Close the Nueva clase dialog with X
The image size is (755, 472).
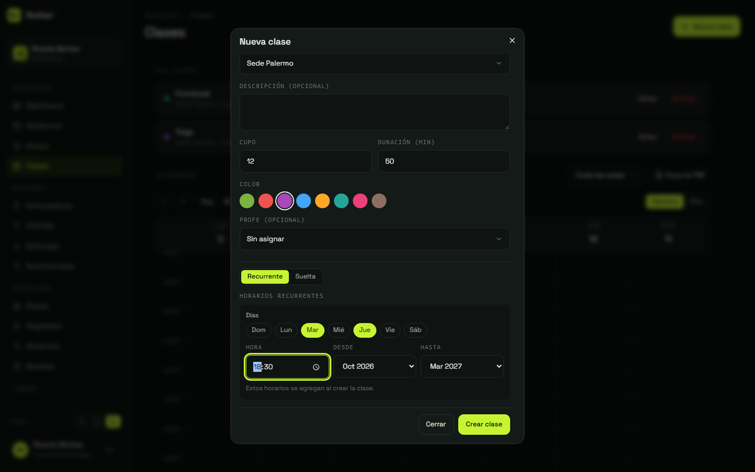click(x=512, y=40)
